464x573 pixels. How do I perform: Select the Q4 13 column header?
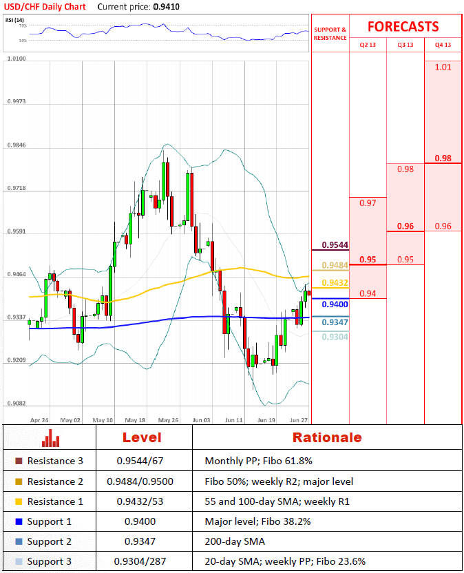click(x=443, y=45)
